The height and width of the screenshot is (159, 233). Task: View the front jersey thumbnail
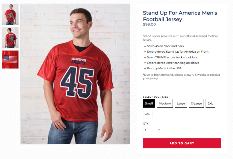tap(10, 15)
